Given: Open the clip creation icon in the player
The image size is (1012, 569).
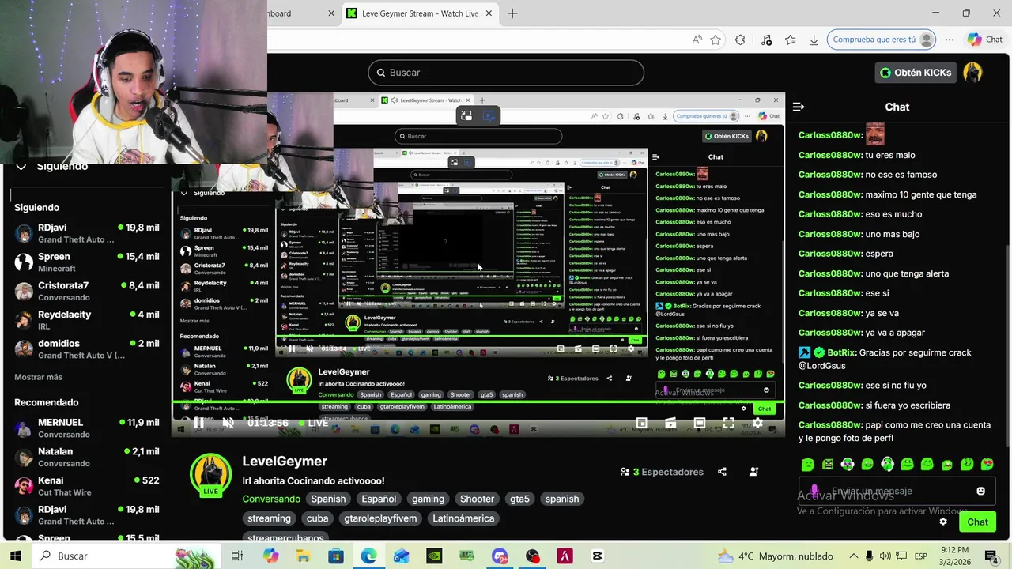Looking at the screenshot, I should (x=670, y=423).
